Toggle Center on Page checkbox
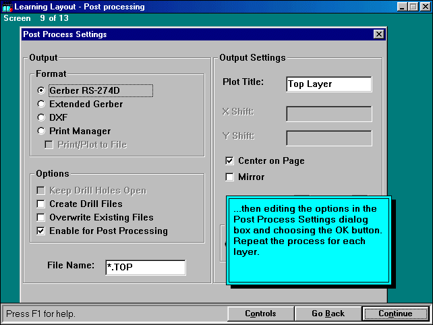 [x=231, y=161]
